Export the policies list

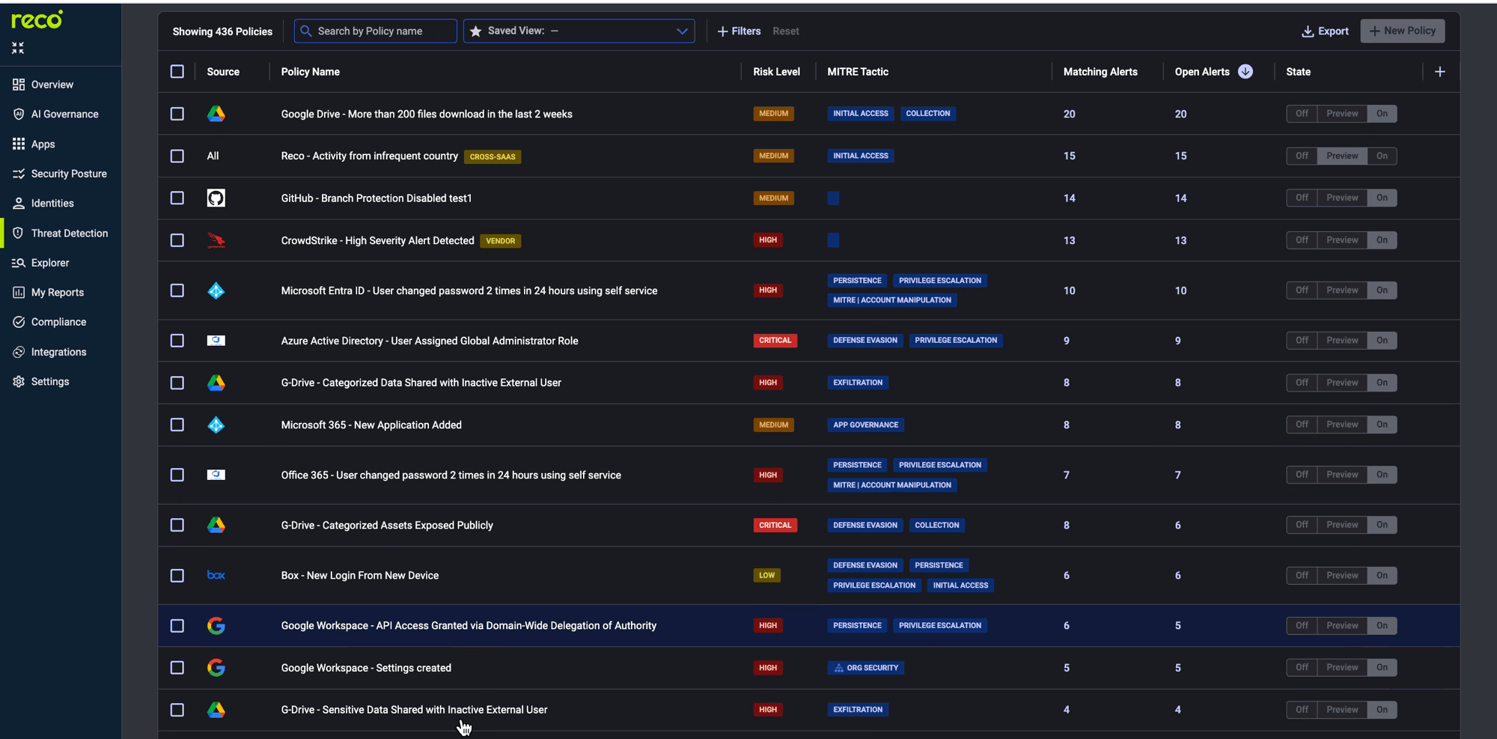click(1325, 31)
